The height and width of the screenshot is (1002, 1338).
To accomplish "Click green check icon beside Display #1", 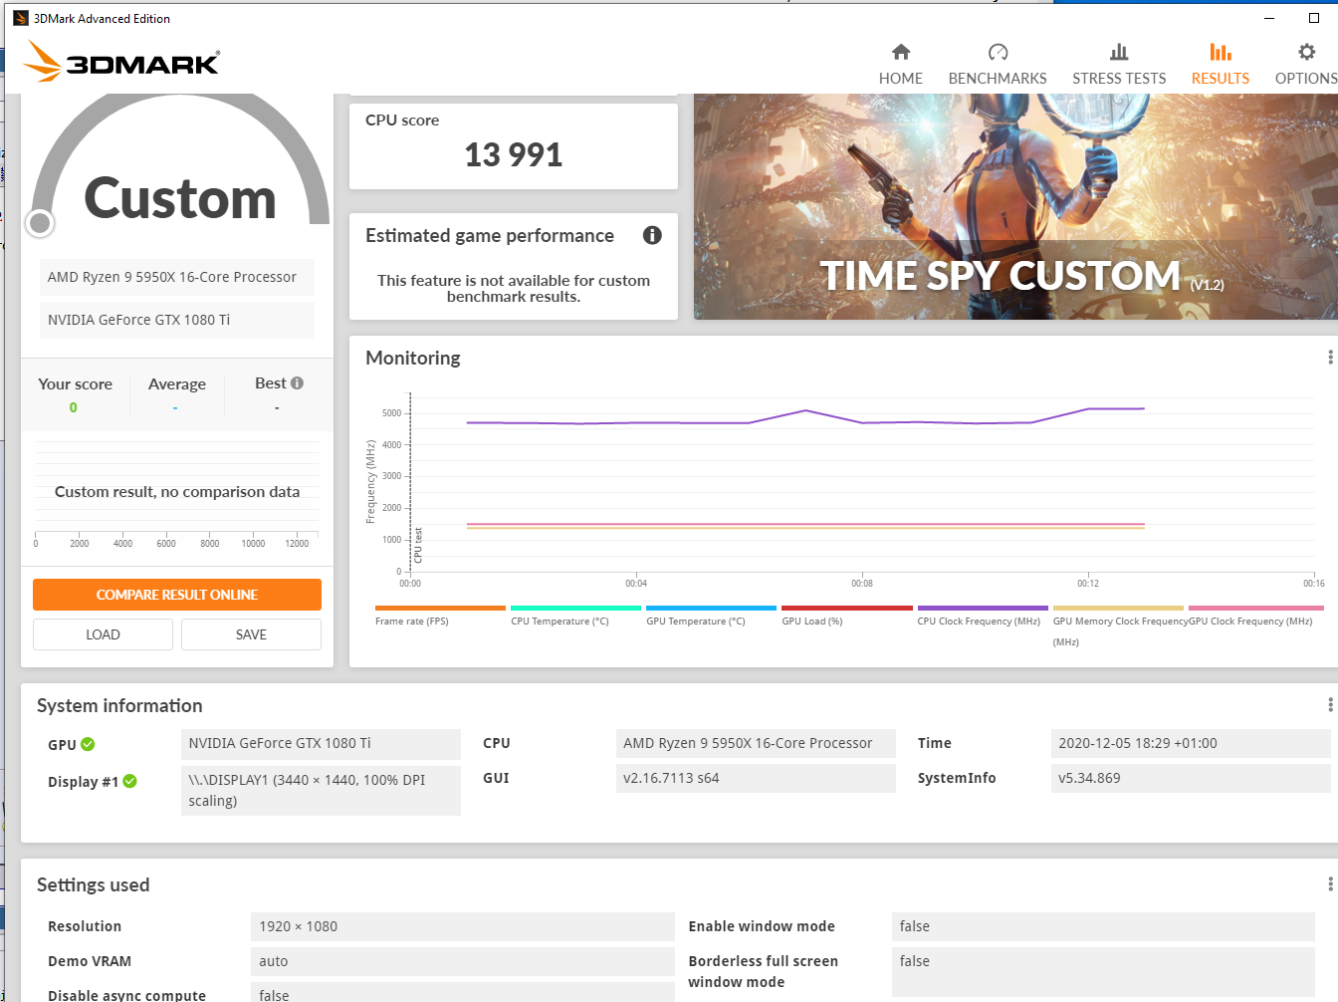I will coord(130,782).
